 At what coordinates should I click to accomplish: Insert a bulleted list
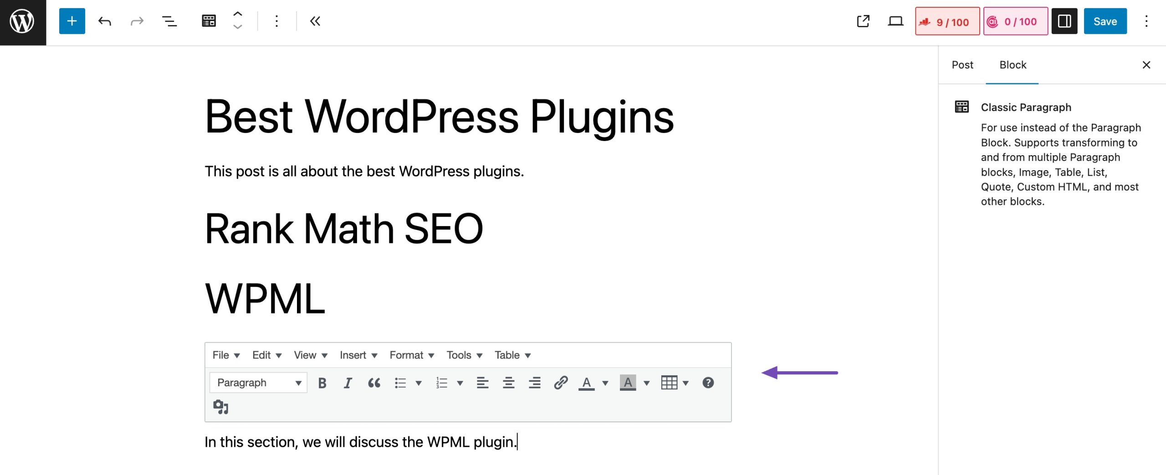(x=400, y=383)
